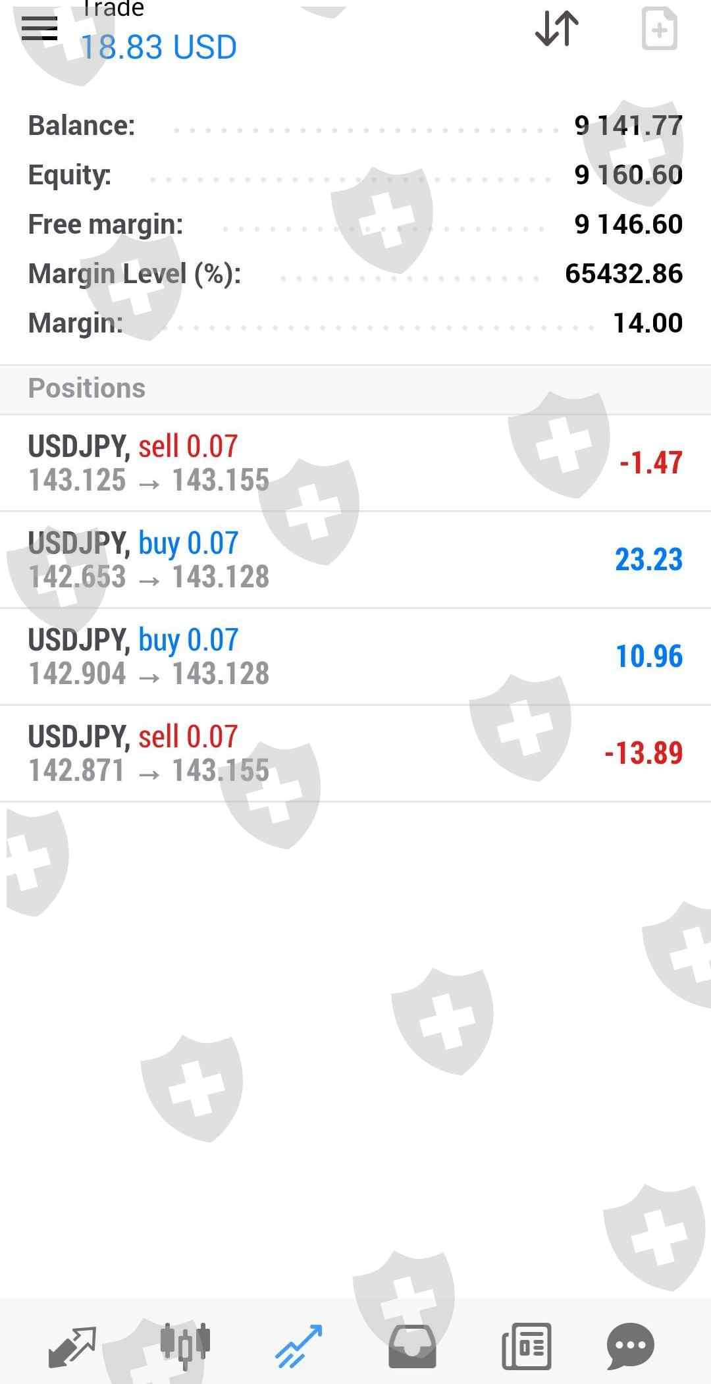Expand USDJPY buy position opened at 142.904
The width and height of the screenshot is (711, 1384).
tap(355, 656)
